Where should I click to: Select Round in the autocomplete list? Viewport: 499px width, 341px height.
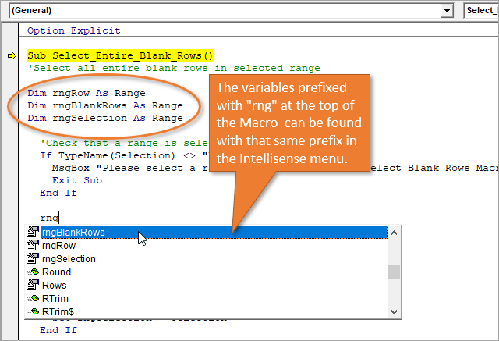[x=57, y=272]
